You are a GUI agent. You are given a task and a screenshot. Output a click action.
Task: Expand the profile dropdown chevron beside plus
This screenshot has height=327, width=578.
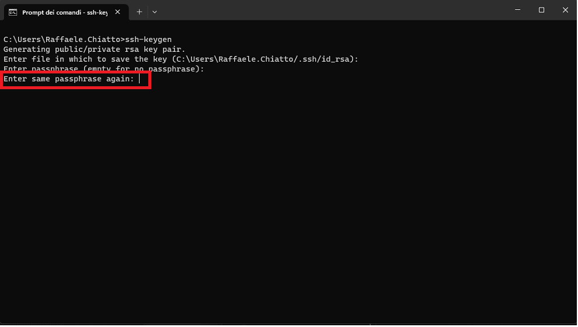[x=155, y=12]
